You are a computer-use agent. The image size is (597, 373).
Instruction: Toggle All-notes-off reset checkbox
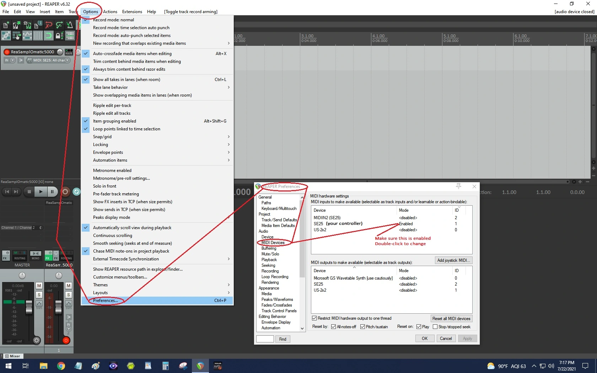tap(333, 327)
